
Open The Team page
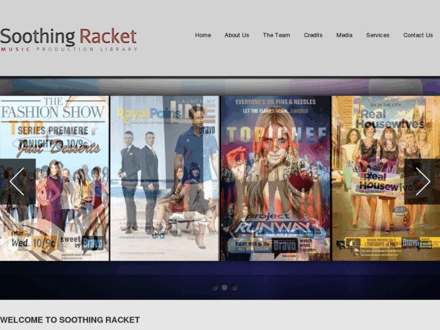pos(277,35)
